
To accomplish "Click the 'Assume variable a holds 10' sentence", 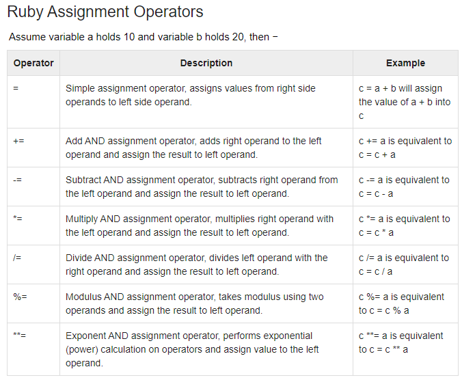I will (144, 37).
